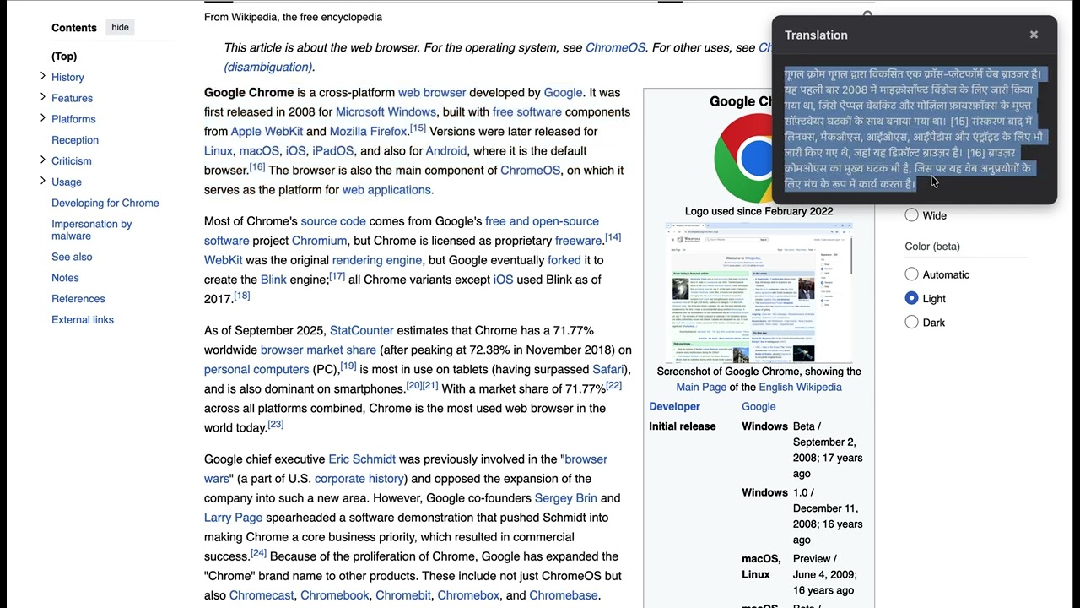Open the corporate history link

[359, 479]
